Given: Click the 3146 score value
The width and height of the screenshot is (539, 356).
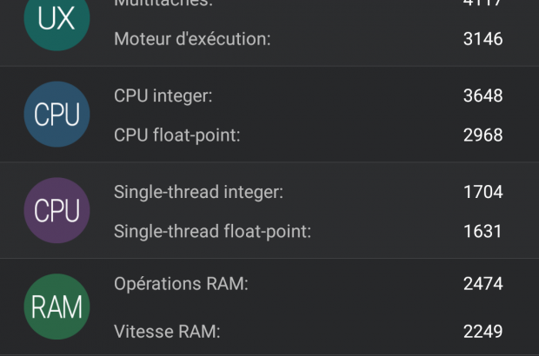Looking at the screenshot, I should (x=482, y=39).
